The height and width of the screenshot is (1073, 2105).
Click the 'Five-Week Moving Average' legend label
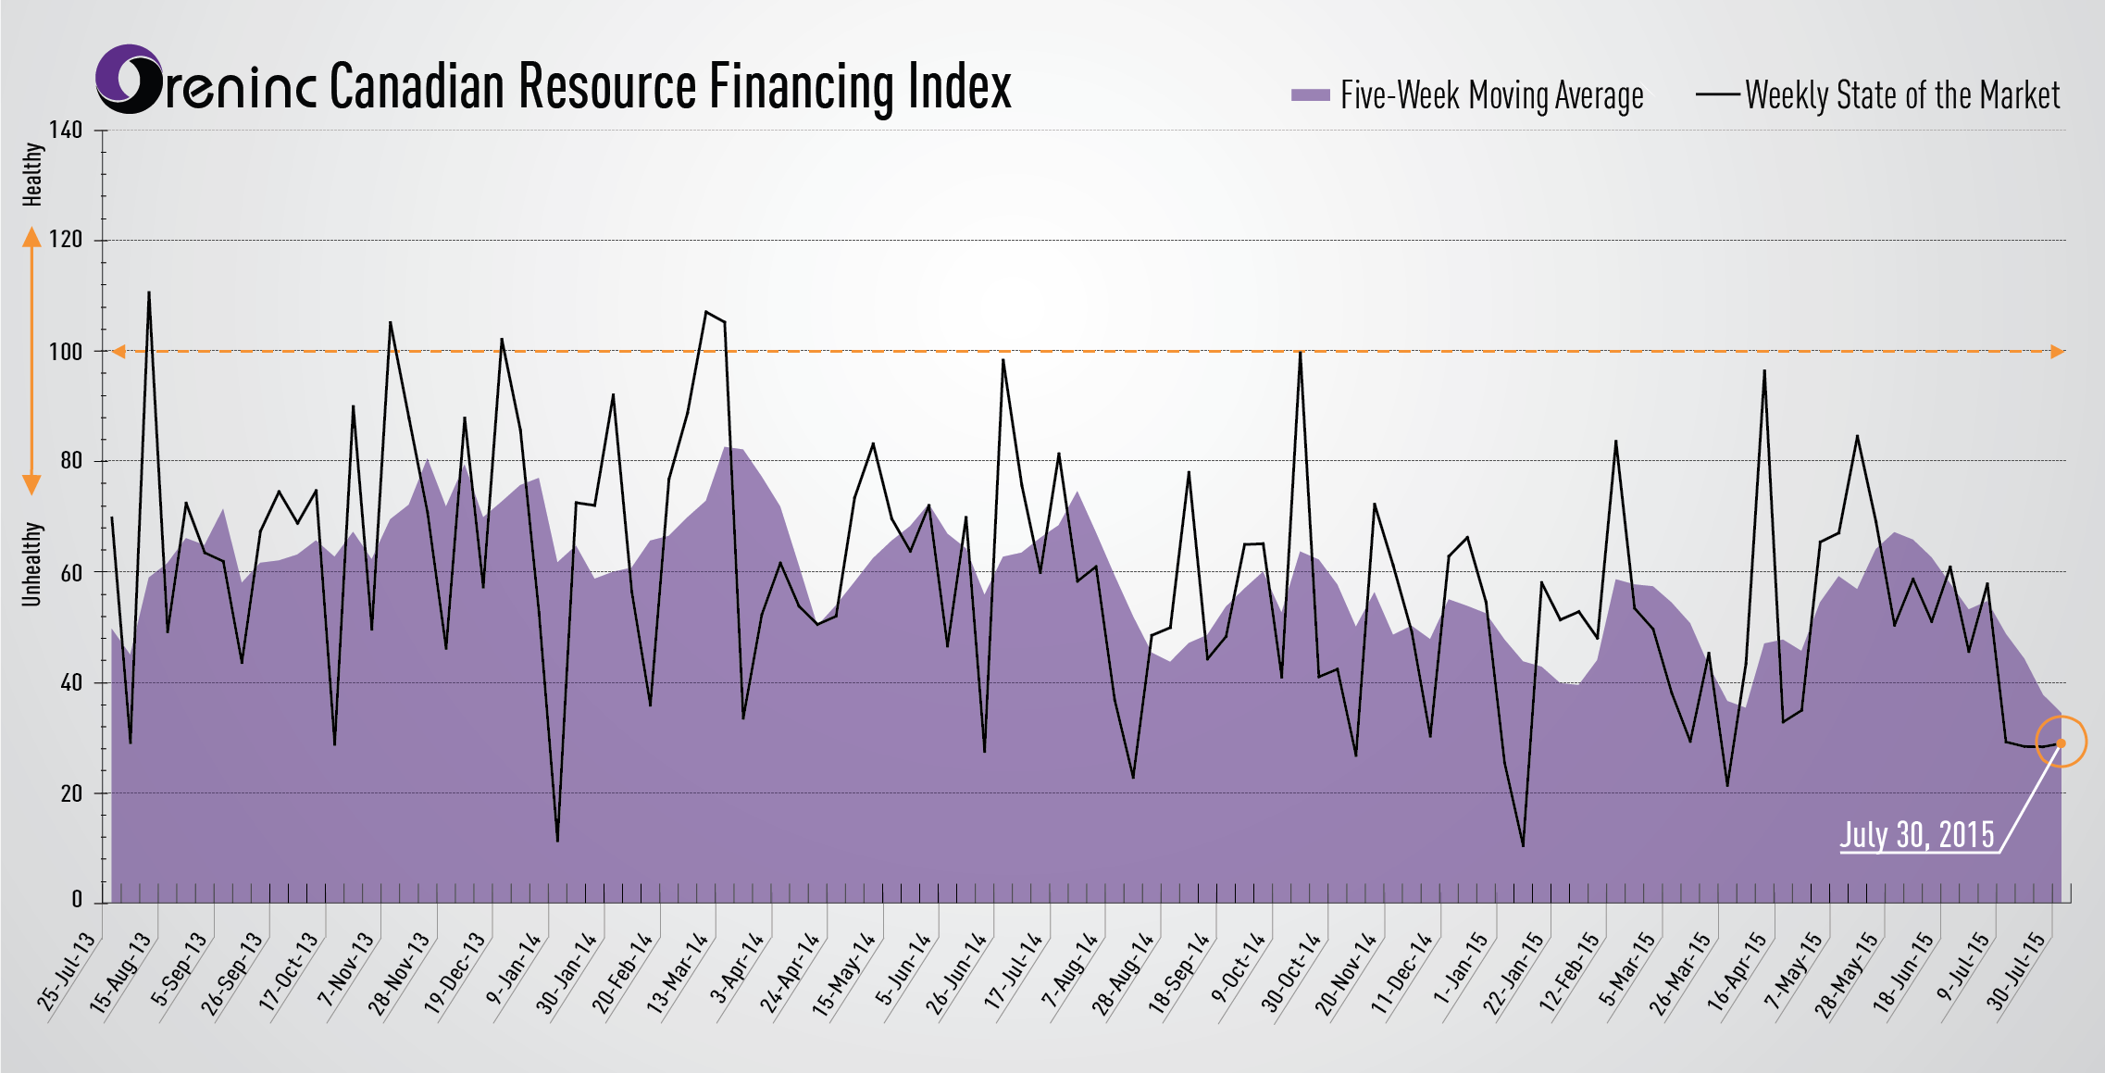(1492, 95)
